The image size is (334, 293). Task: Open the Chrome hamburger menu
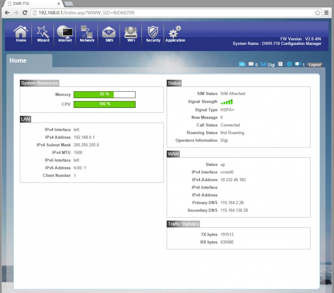(326, 13)
